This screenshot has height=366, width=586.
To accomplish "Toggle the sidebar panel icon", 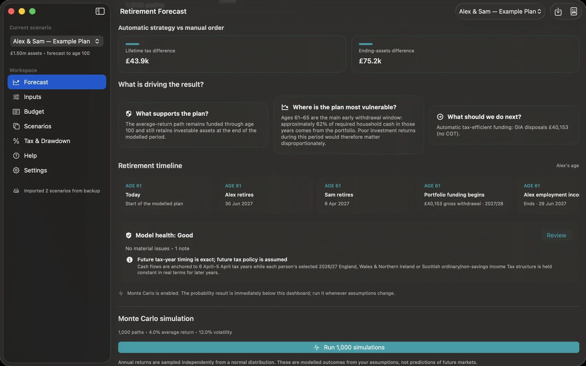I will point(100,11).
